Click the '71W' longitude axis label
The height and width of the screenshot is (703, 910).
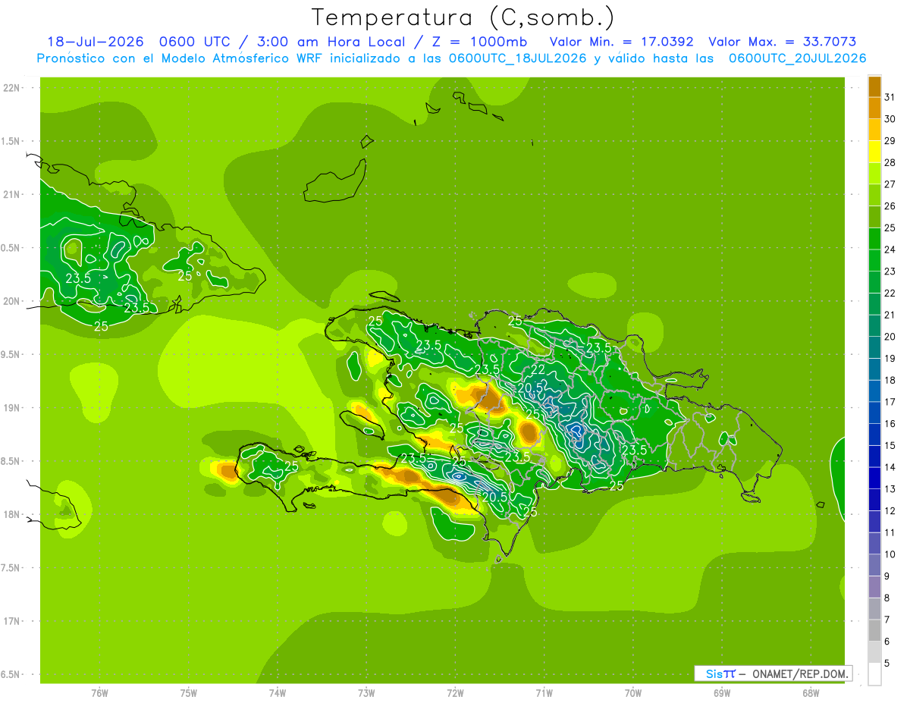click(544, 692)
